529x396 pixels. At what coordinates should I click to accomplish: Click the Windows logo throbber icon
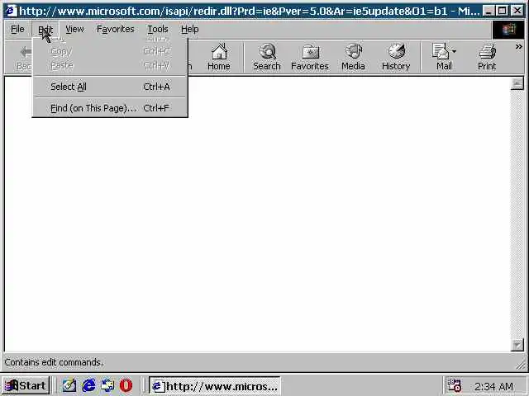click(x=509, y=30)
